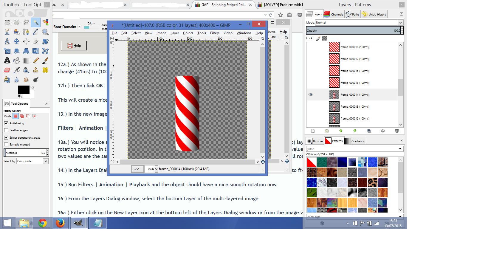The width and height of the screenshot is (477, 268).
Task: Open the patterns filter dropdown
Action: point(400,149)
